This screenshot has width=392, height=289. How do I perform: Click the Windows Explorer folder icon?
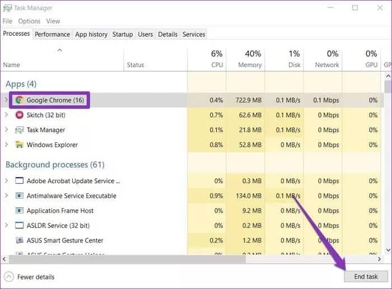pos(19,144)
